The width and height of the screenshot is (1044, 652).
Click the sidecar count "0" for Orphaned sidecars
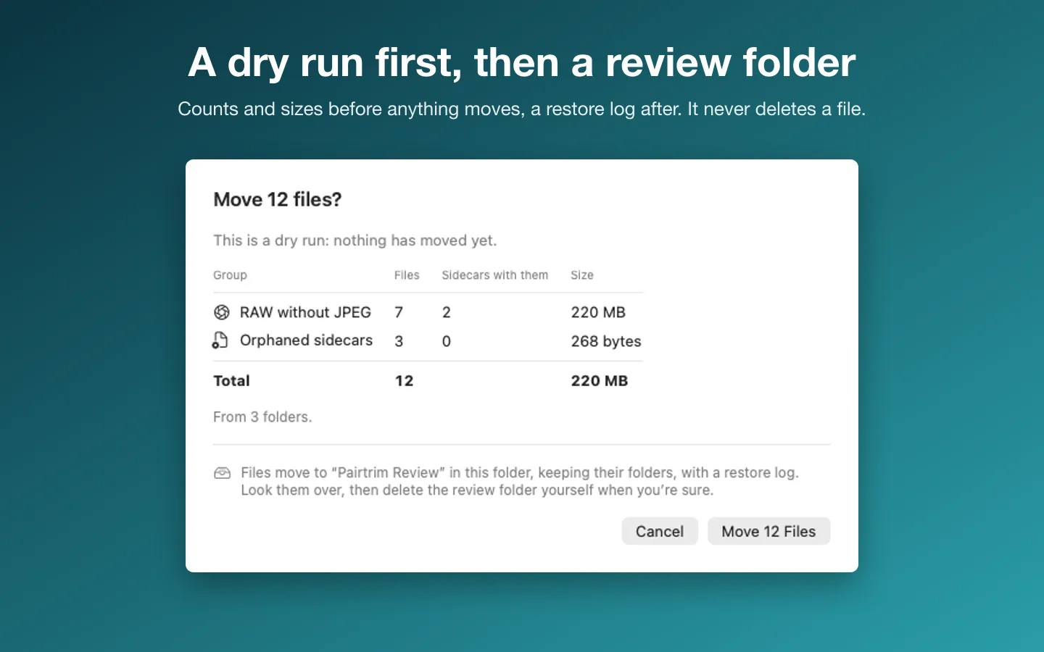[x=447, y=341]
